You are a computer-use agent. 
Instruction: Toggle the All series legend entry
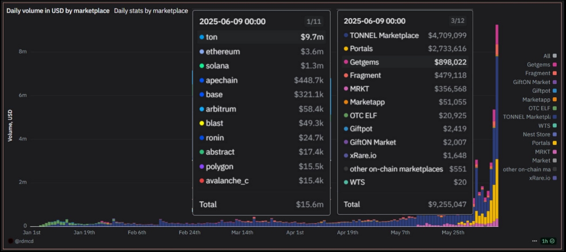coord(550,56)
